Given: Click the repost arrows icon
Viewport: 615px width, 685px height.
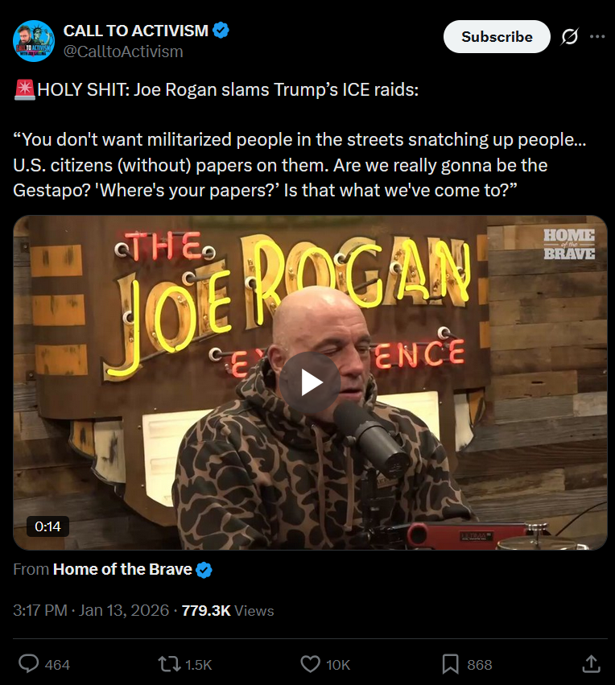Looking at the screenshot, I should (x=169, y=664).
